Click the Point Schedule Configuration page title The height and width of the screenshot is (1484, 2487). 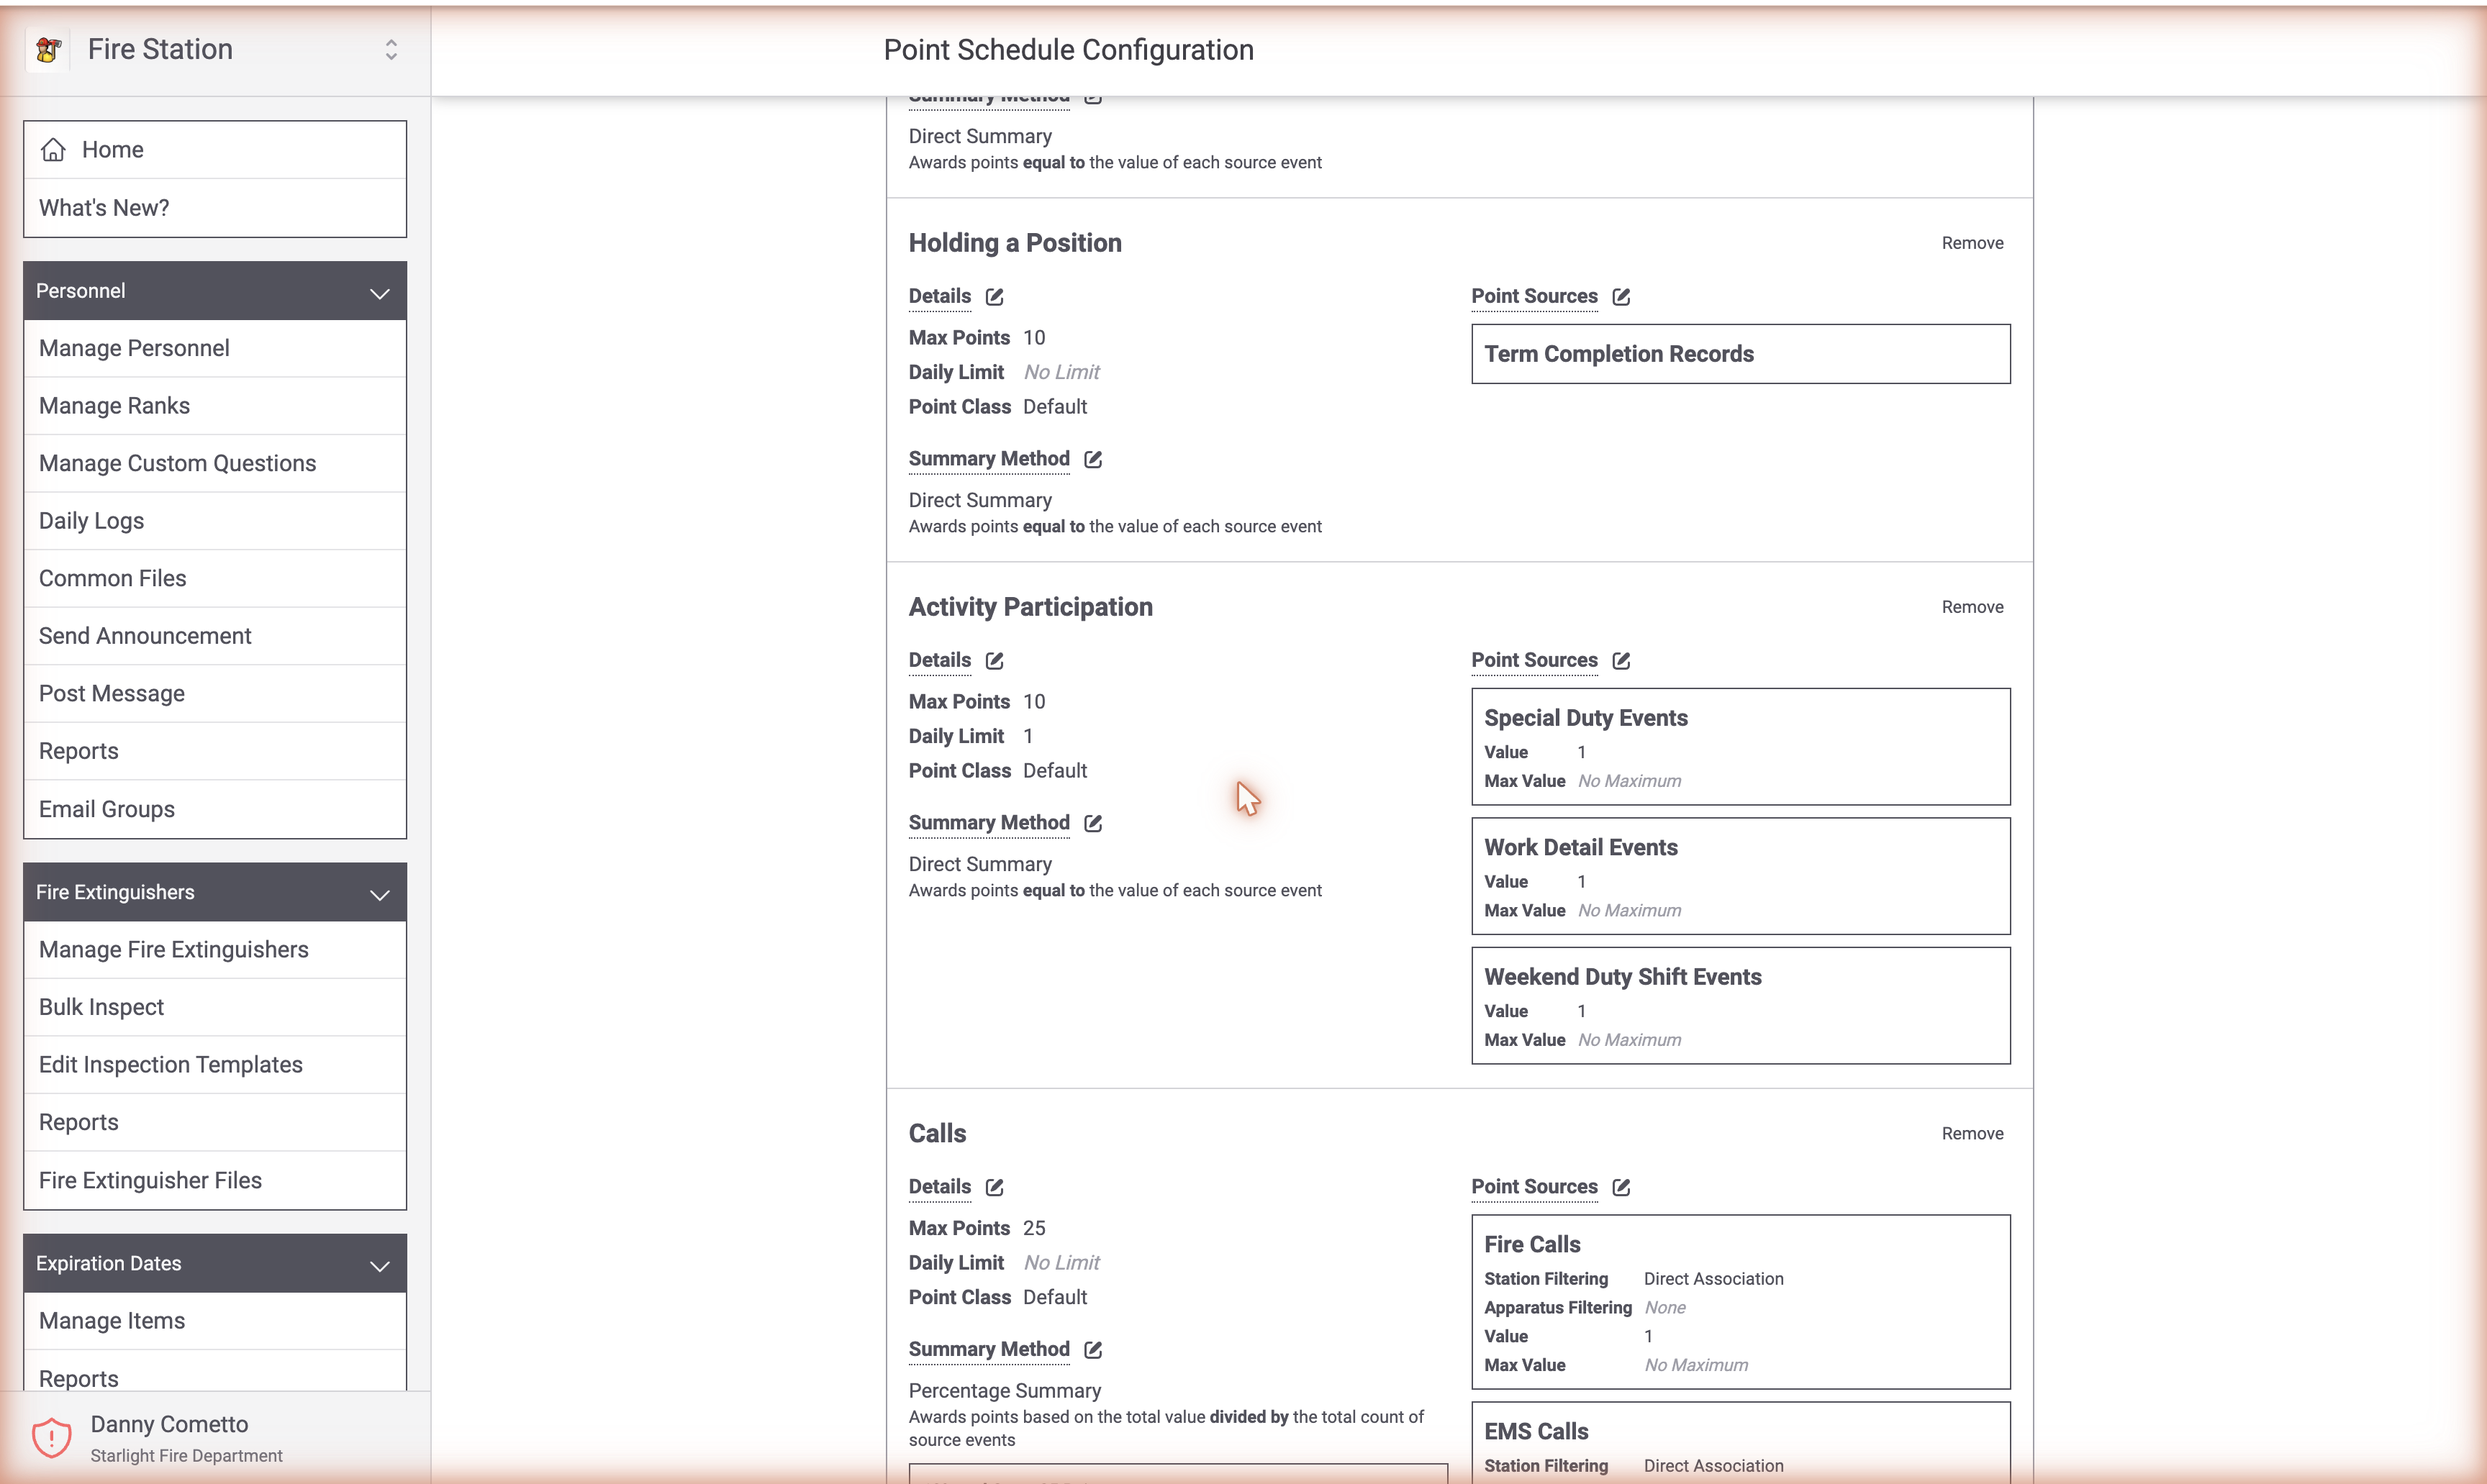1069,50
